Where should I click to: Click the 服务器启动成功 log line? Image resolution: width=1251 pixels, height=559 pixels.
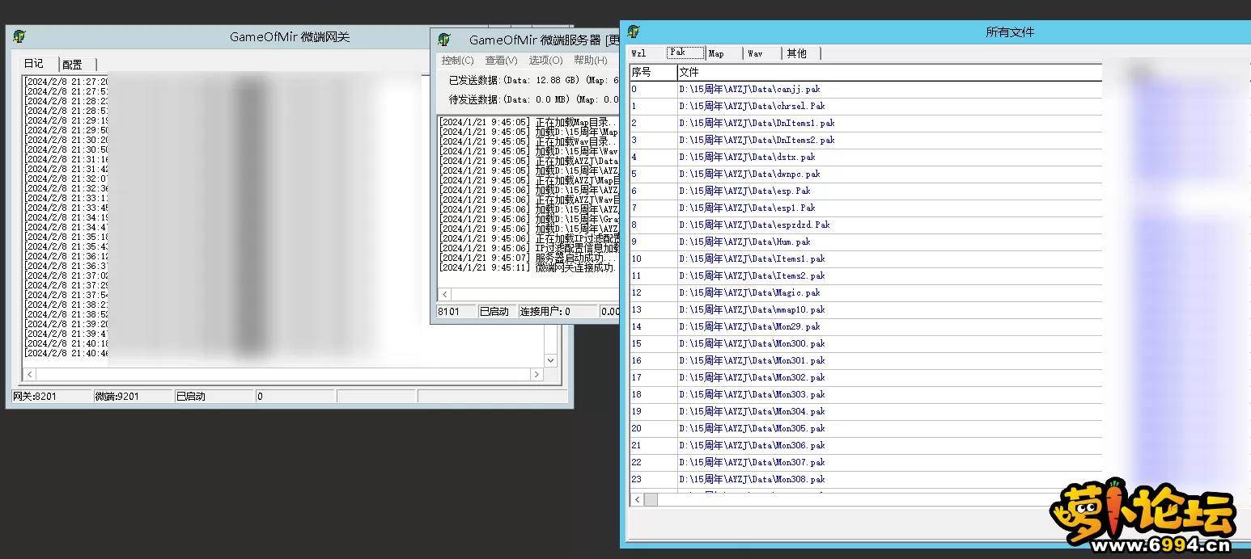tap(528, 258)
